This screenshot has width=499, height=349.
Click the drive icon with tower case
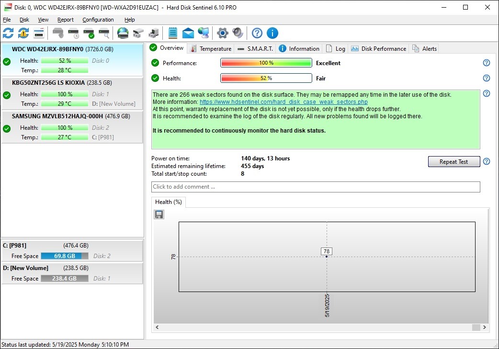[x=153, y=33]
